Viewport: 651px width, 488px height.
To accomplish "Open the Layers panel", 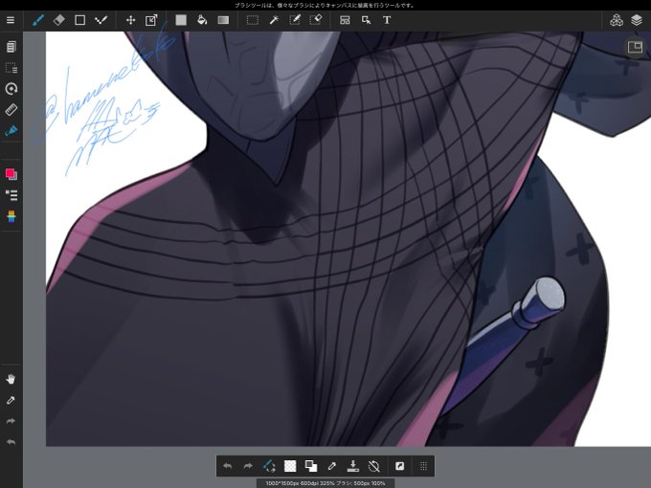I will pyautogui.click(x=637, y=20).
